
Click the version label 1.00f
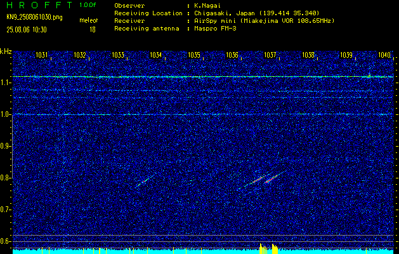point(88,5)
